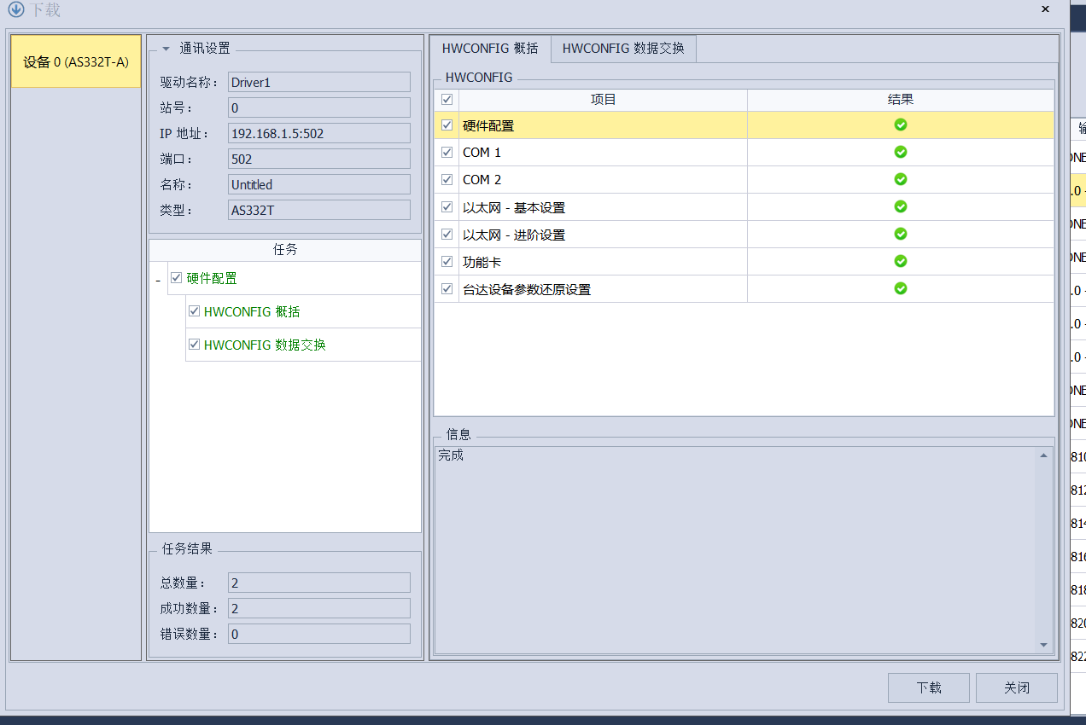The image size is (1086, 725).
Task: Click the result icon for 以太网 - 进阶设置
Action: 900,234
